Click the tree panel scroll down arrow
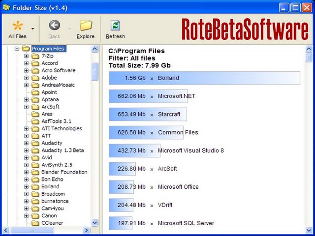This screenshot has height=236, width=315. coord(94,223)
